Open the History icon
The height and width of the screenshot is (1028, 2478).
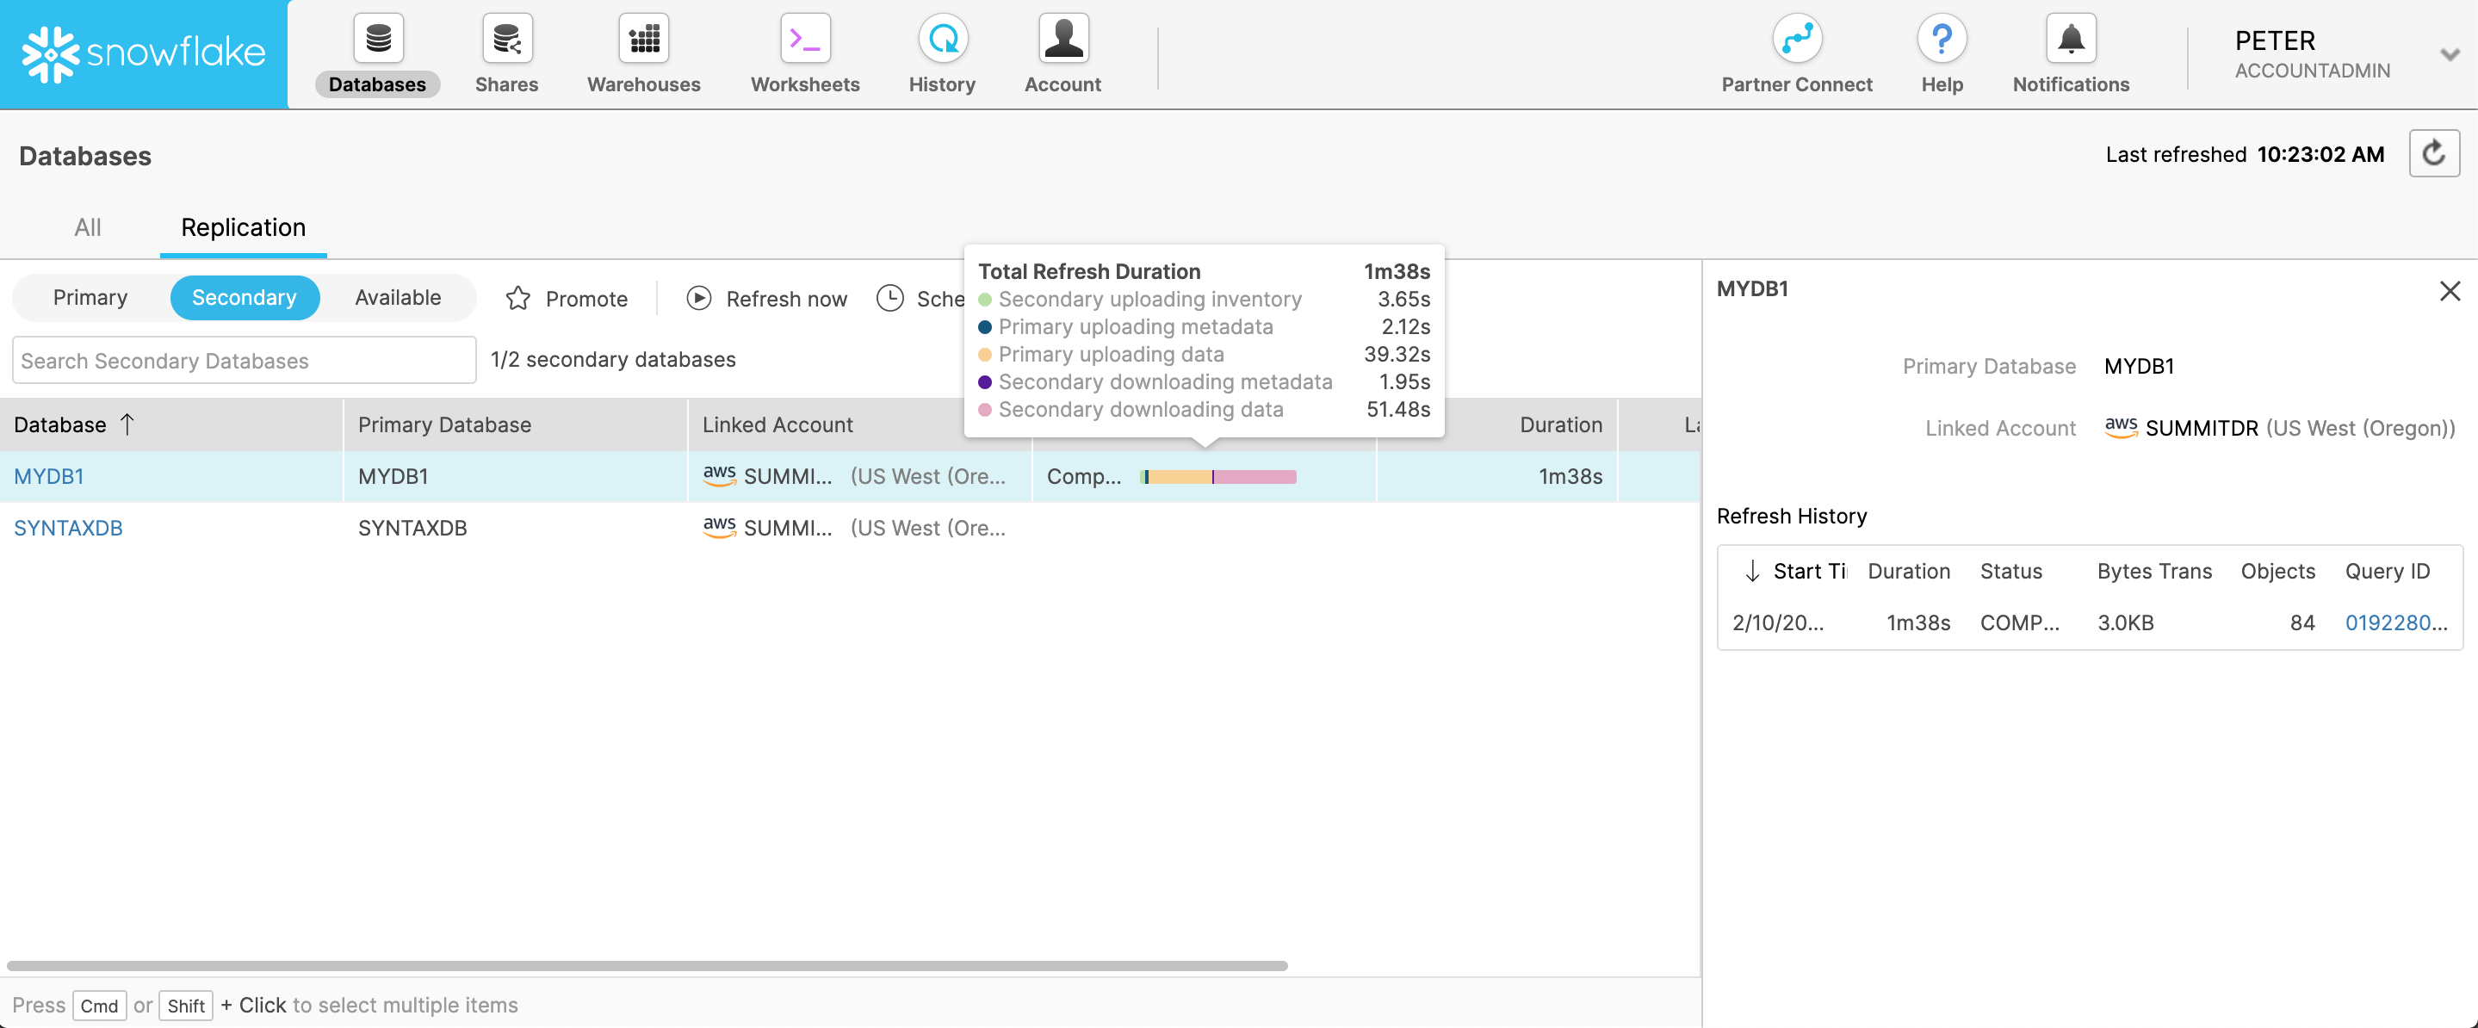click(943, 40)
